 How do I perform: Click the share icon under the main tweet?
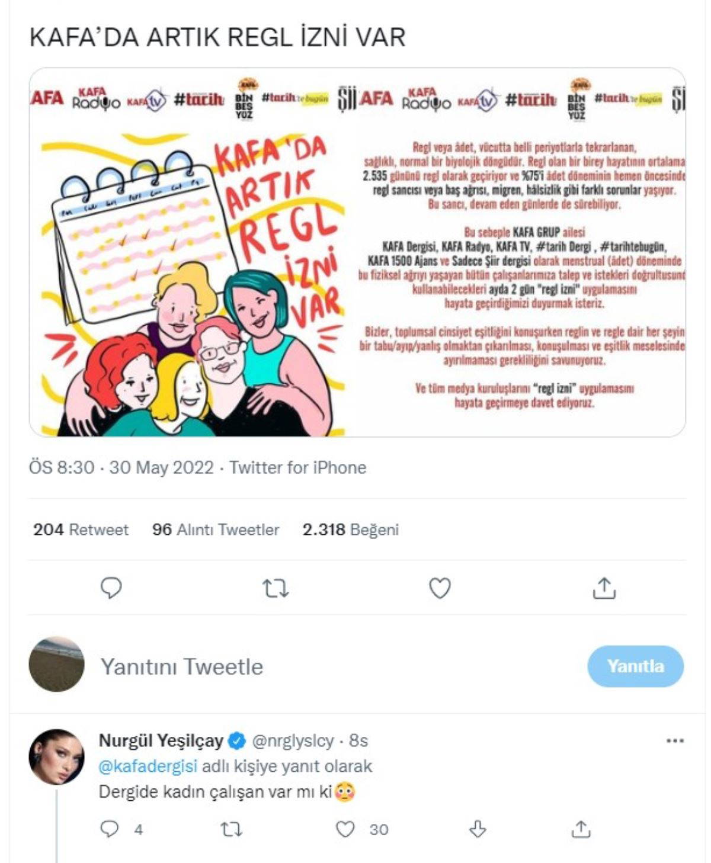604,588
